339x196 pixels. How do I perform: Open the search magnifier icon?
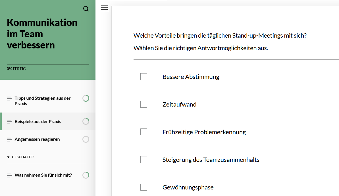tap(86, 9)
